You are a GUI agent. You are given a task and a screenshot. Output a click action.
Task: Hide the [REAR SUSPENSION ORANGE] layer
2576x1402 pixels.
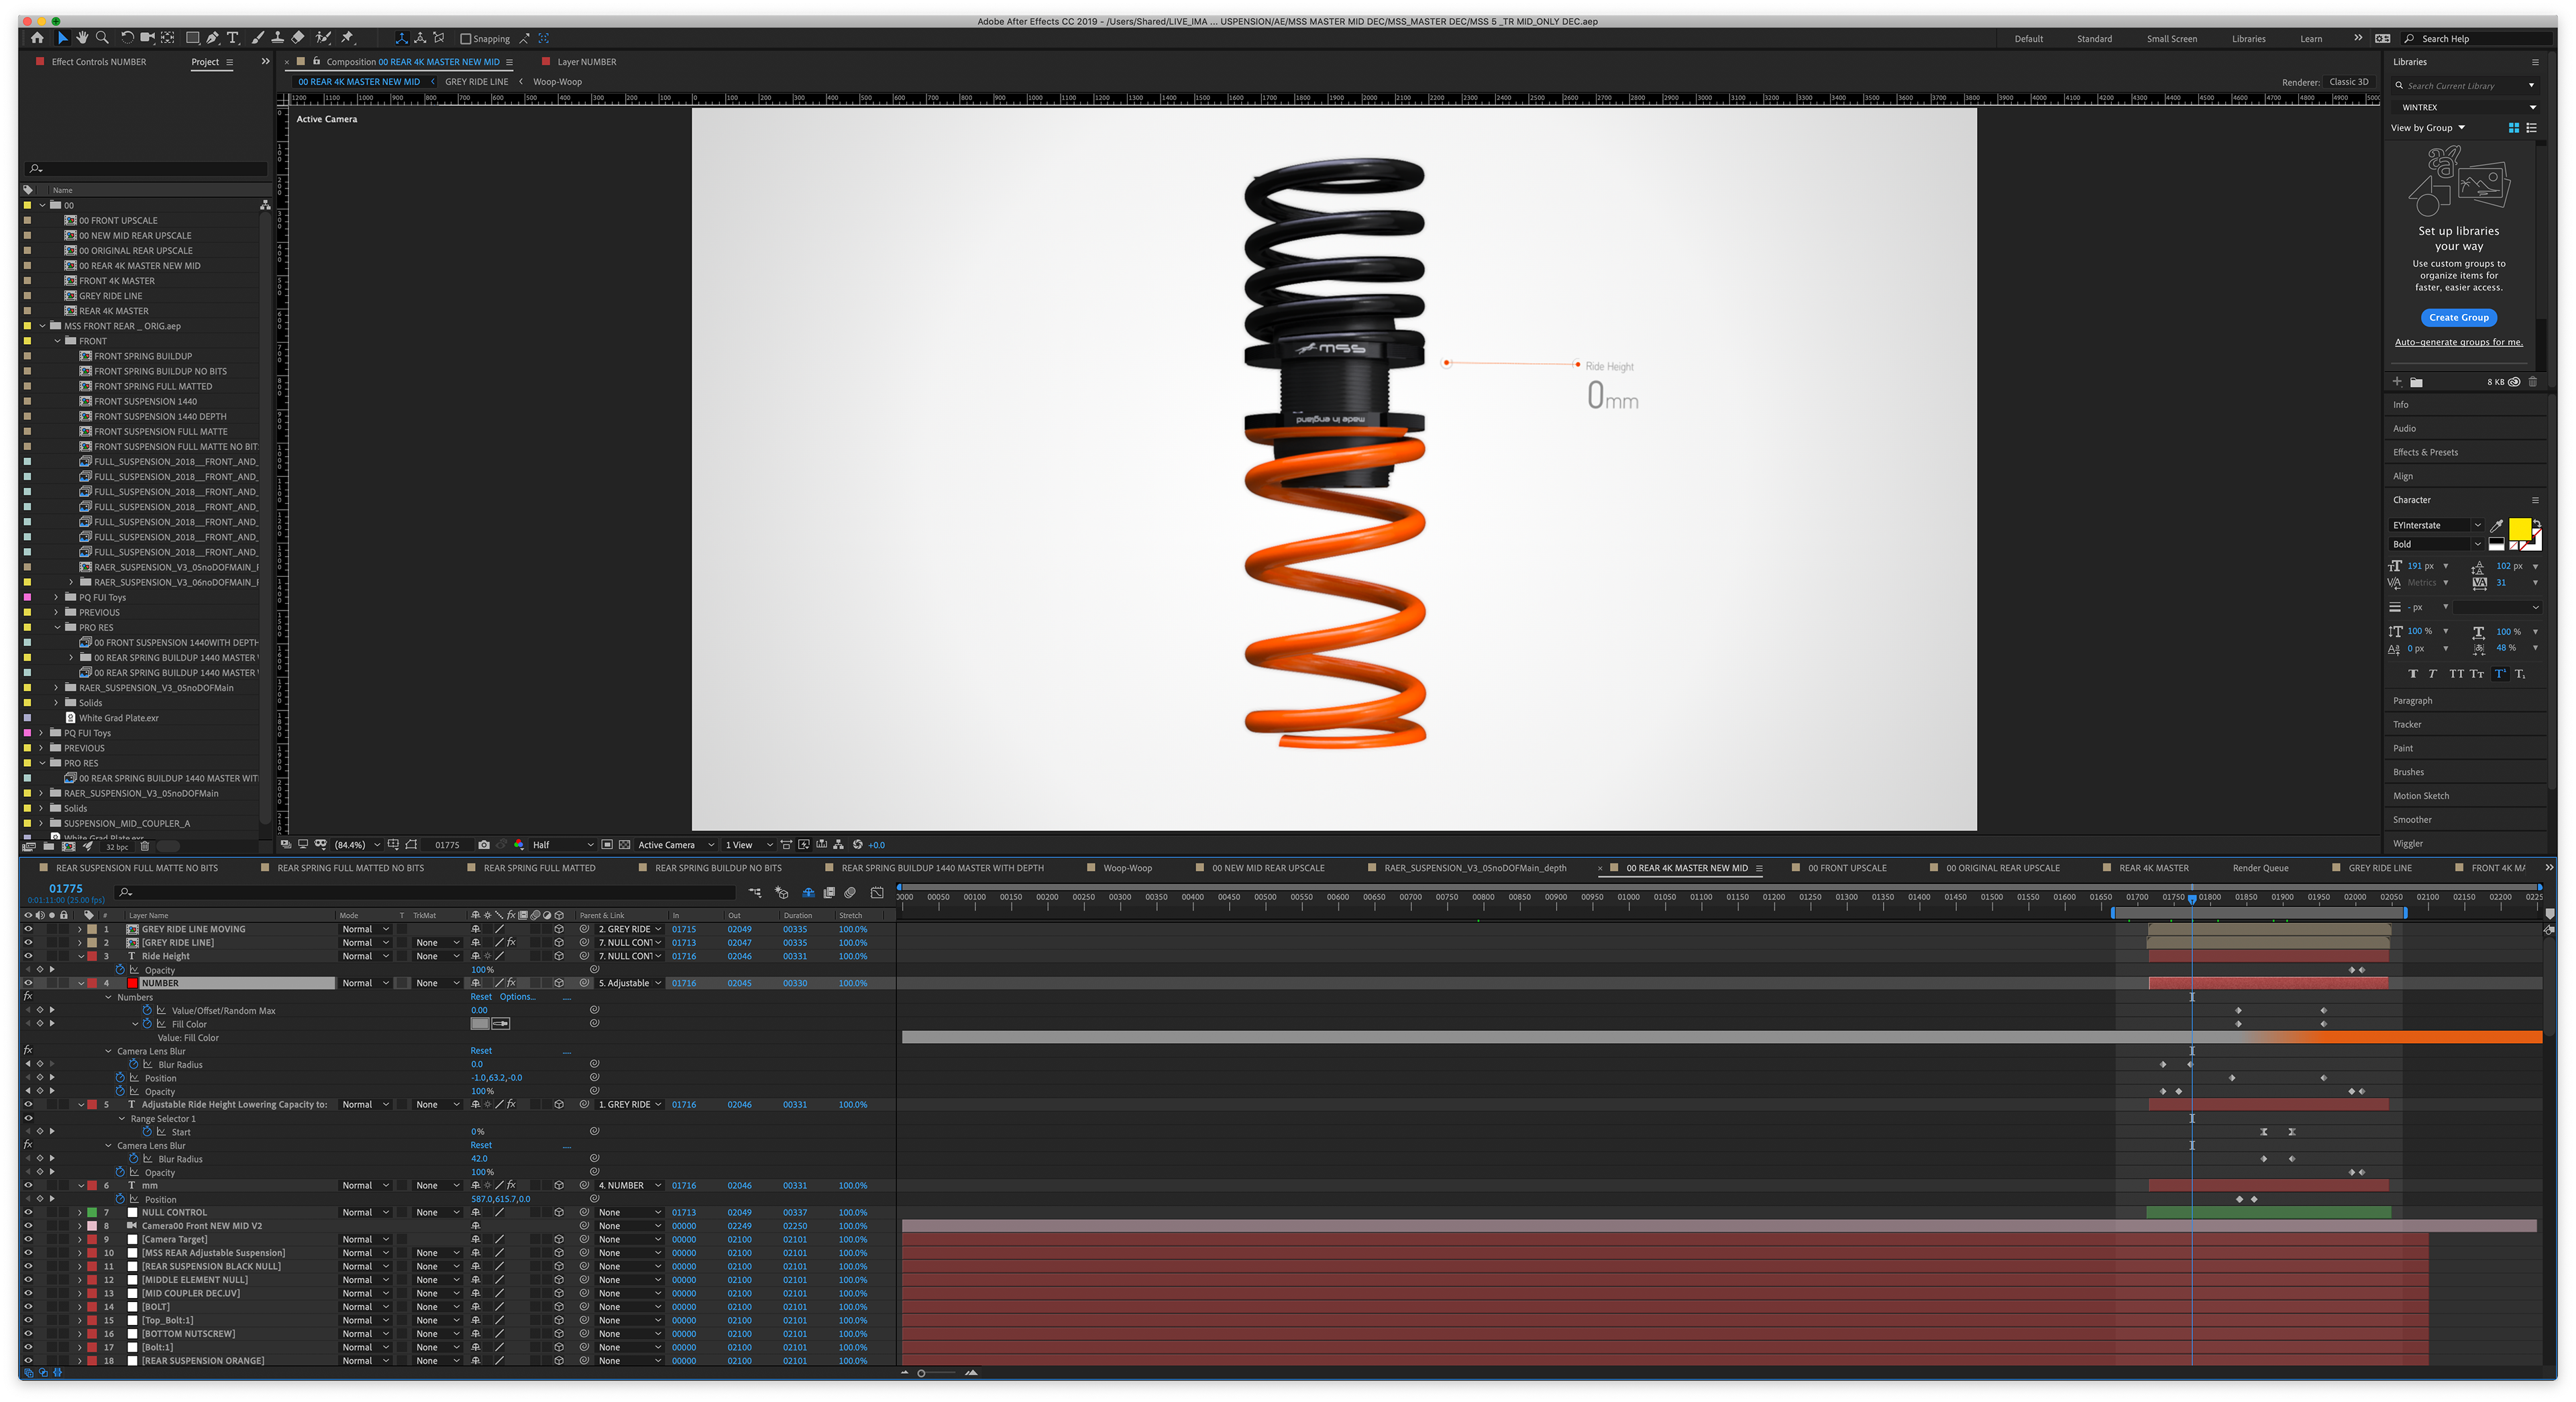[28, 1361]
